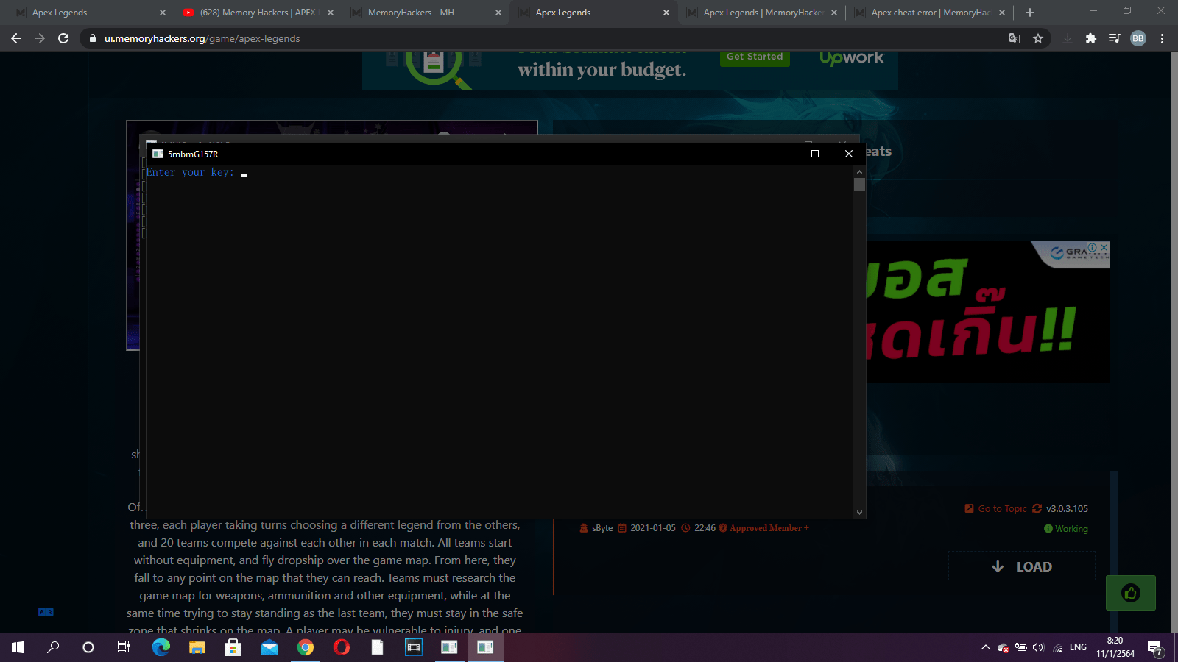Show hidden system tray icons
This screenshot has width=1178, height=662.
pyautogui.click(x=985, y=647)
